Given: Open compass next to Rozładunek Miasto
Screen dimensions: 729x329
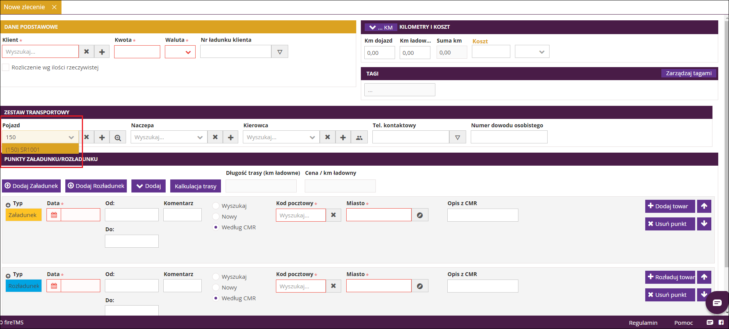Looking at the screenshot, I should (420, 286).
